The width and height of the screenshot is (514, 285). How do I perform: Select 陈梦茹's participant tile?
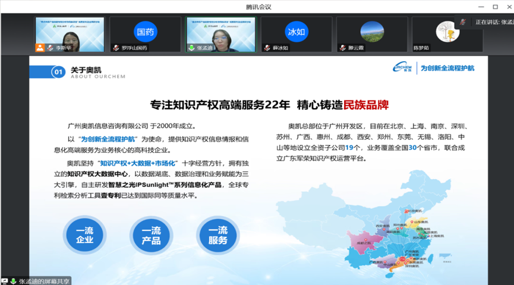pyautogui.click(x=446, y=34)
